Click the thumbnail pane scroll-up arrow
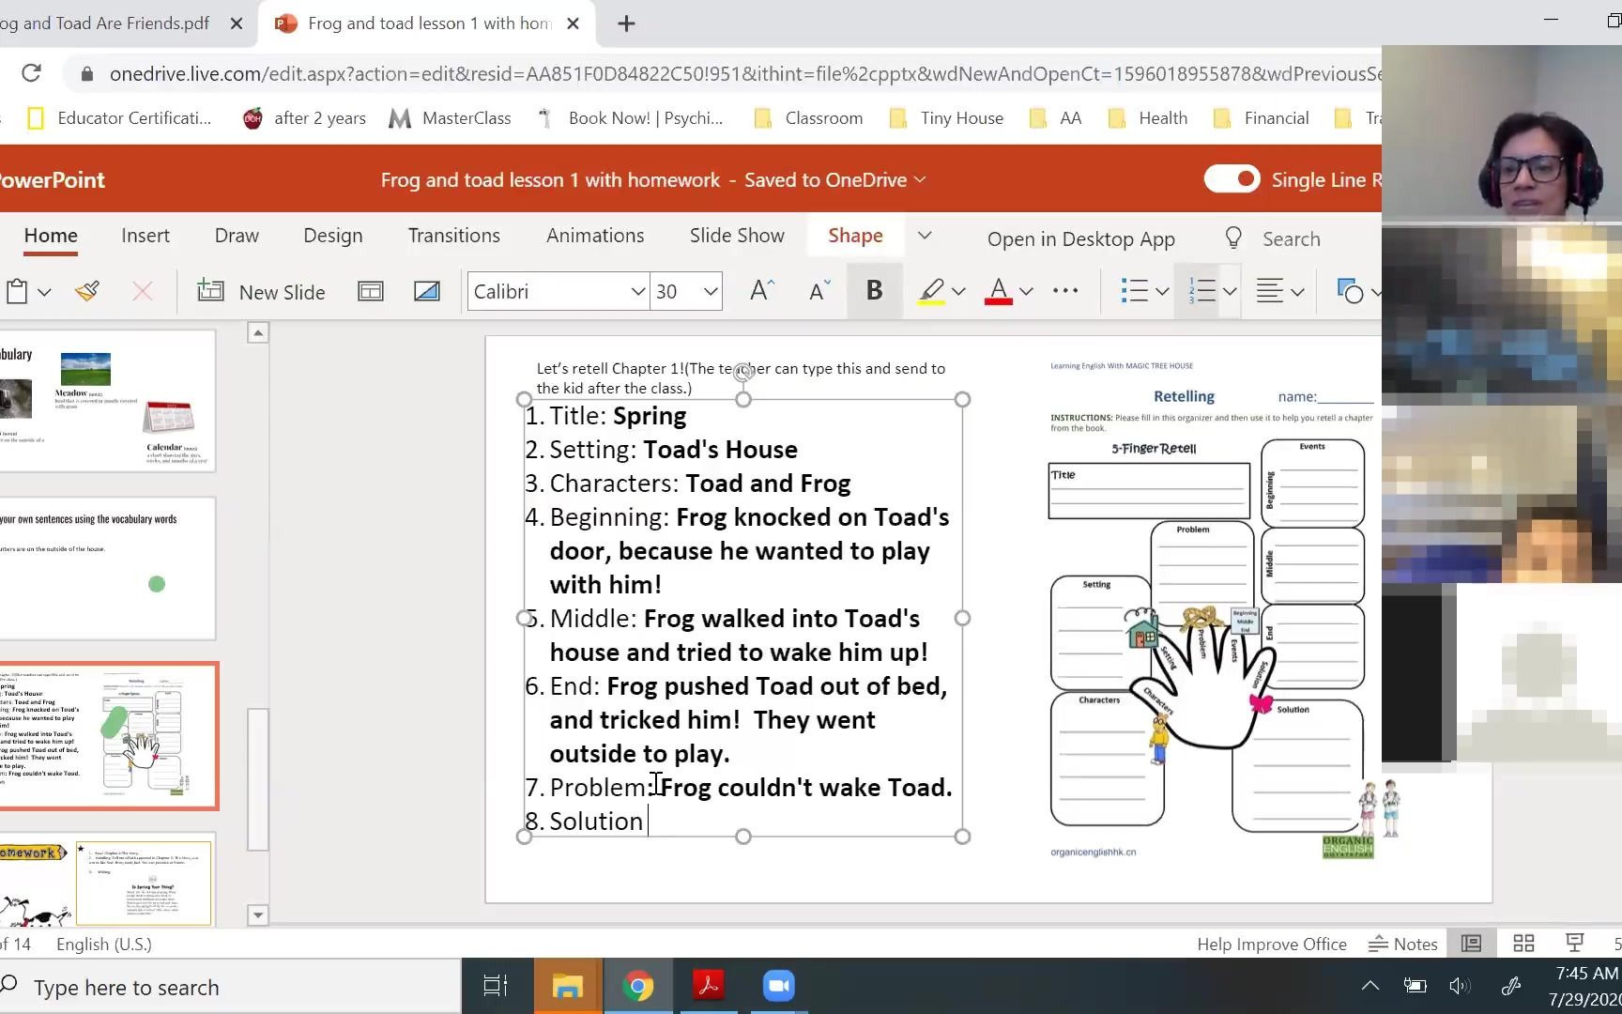 (x=258, y=332)
